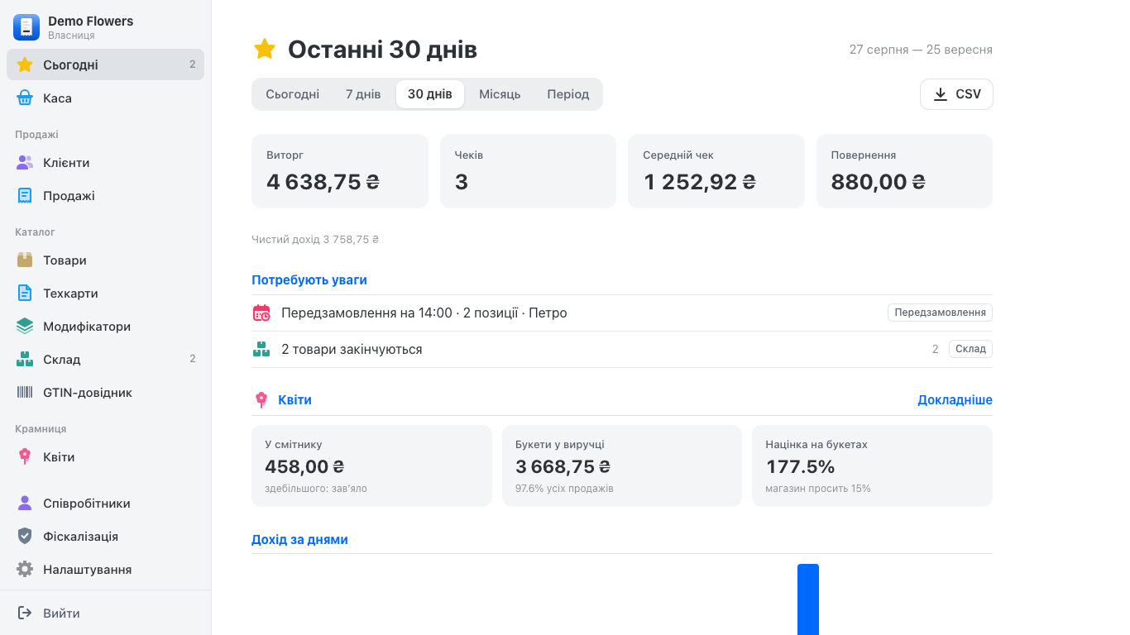Switch to the Місяць tab
The height and width of the screenshot is (635, 1130).
point(500,94)
